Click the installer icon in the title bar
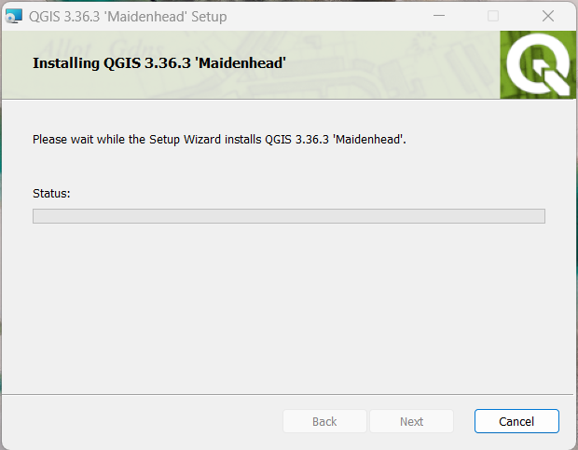This screenshot has width=578, height=450. (x=14, y=16)
